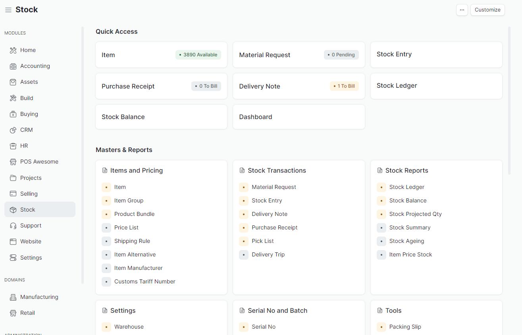Click the Support headset icon
Viewport: 522px width, 335px height.
pyautogui.click(x=13, y=226)
